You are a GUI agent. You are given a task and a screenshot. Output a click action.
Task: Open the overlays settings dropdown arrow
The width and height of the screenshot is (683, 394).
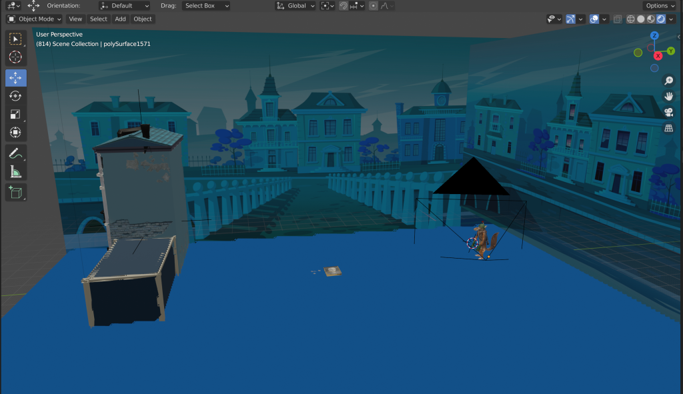(604, 19)
